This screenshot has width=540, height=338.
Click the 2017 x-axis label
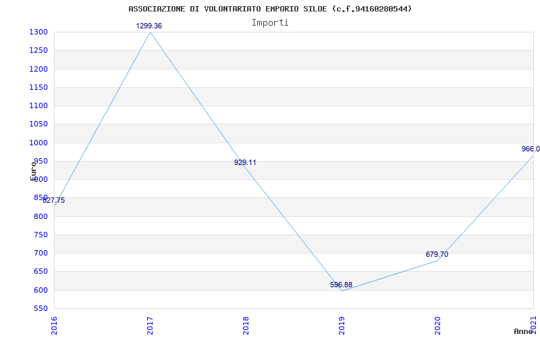click(150, 325)
